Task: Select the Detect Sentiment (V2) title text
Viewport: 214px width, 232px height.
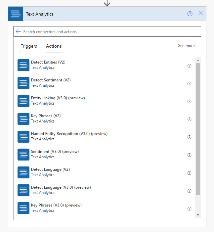Action: (51, 80)
